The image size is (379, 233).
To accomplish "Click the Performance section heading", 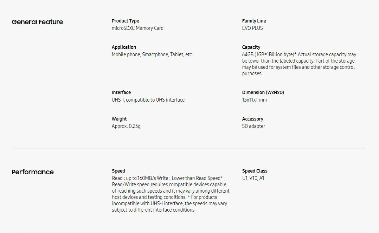I will [33, 172].
